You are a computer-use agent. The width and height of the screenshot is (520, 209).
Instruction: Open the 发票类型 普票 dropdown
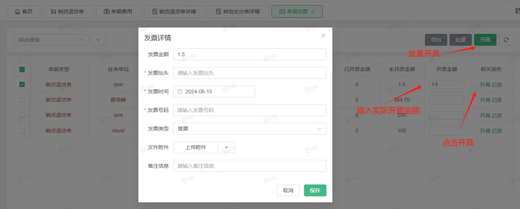click(250, 129)
